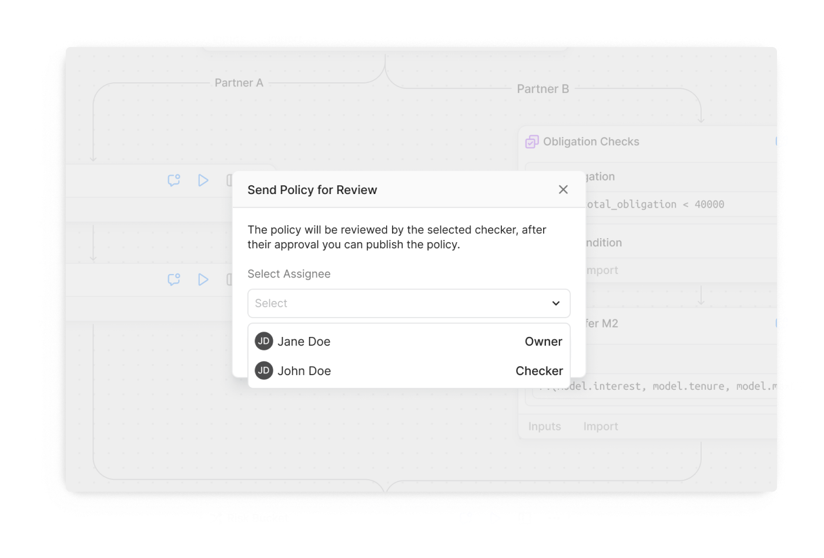
Task: Switch to Import tab below model.interest code
Action: click(x=600, y=426)
